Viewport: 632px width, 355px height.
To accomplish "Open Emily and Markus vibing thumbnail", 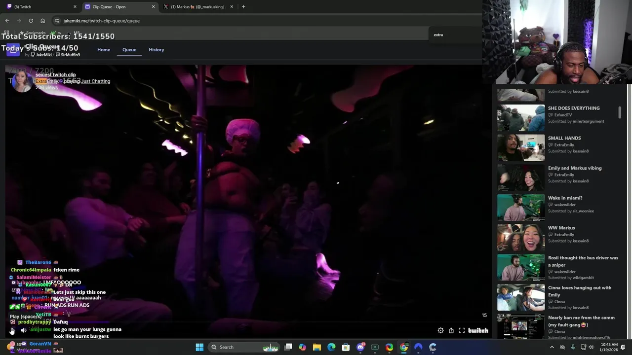I will (x=521, y=177).
